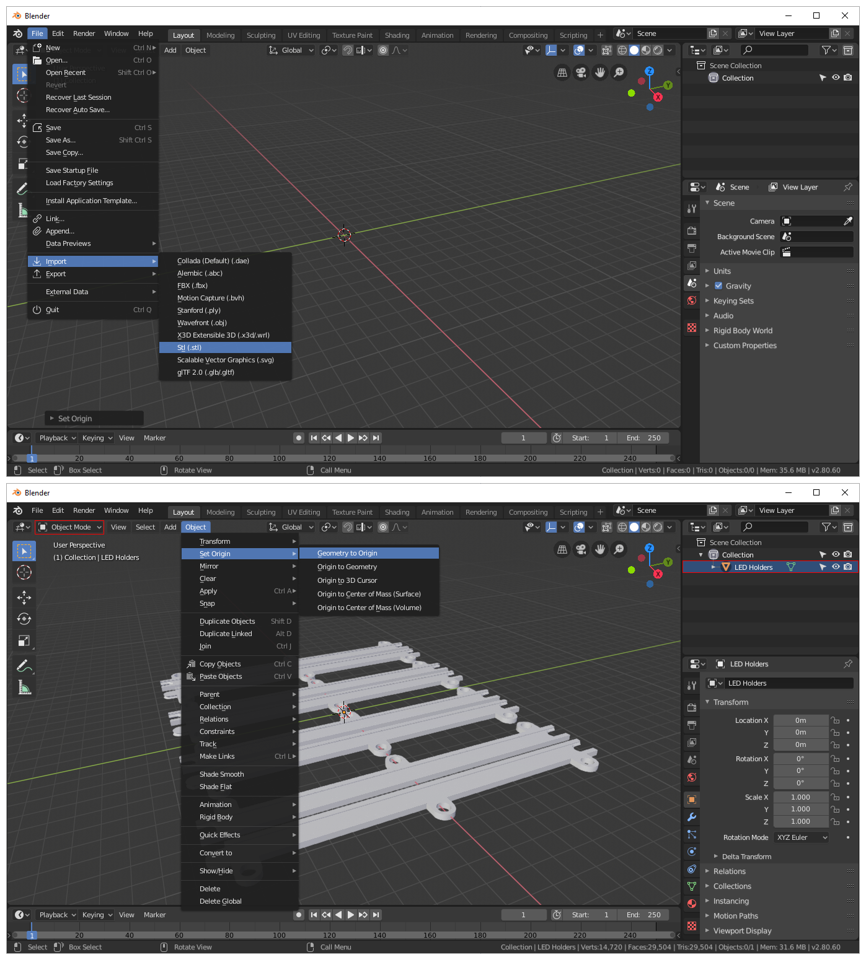Enable rendered shading in bottom window
The height and width of the screenshot is (960, 866).
658,527
